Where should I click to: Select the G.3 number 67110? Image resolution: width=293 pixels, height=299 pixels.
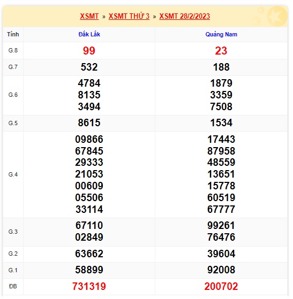89,225
